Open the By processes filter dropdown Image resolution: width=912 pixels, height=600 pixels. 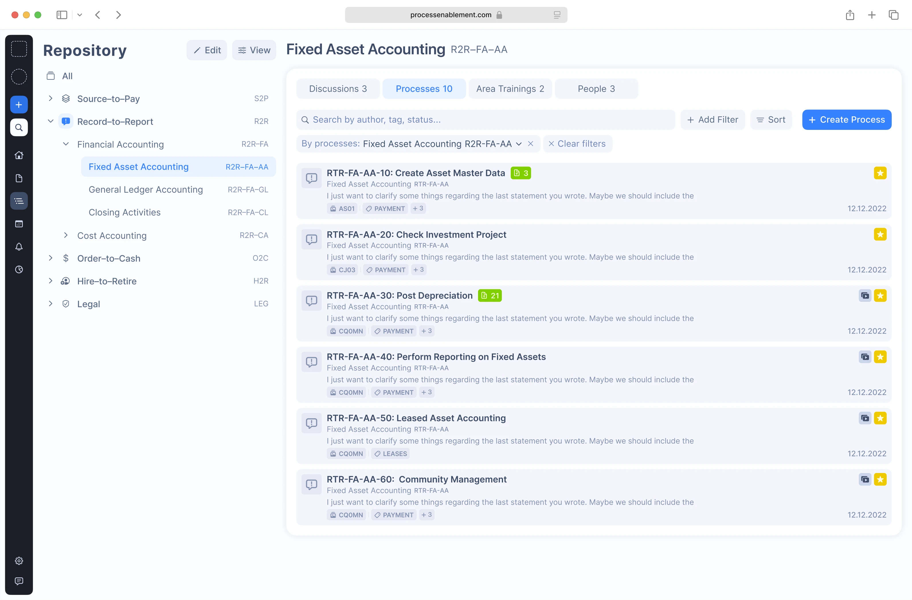518,144
